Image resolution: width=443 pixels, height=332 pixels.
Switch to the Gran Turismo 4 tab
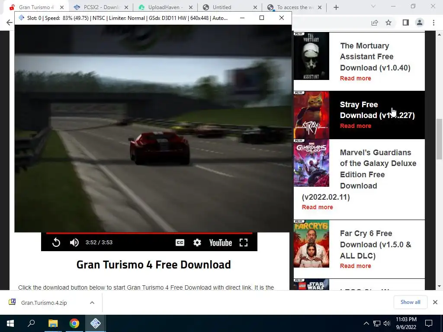coord(35,7)
